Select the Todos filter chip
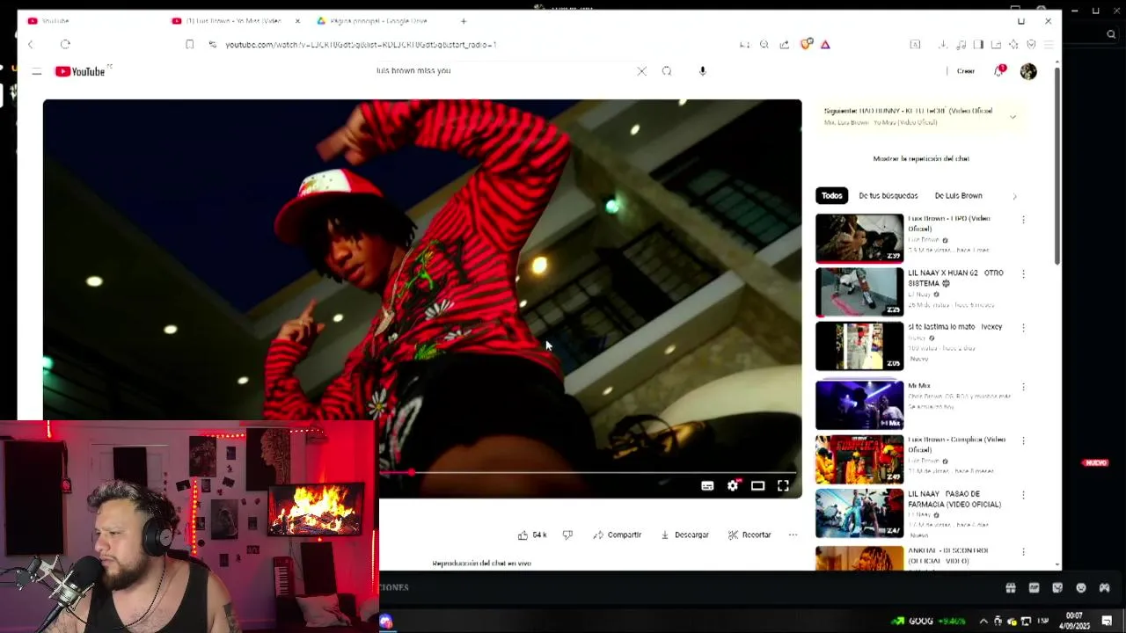Screen dimensions: 1126x633 [831, 196]
